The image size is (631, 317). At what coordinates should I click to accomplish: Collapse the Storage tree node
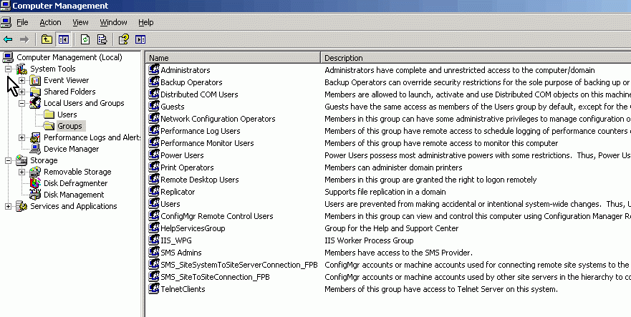[8, 160]
